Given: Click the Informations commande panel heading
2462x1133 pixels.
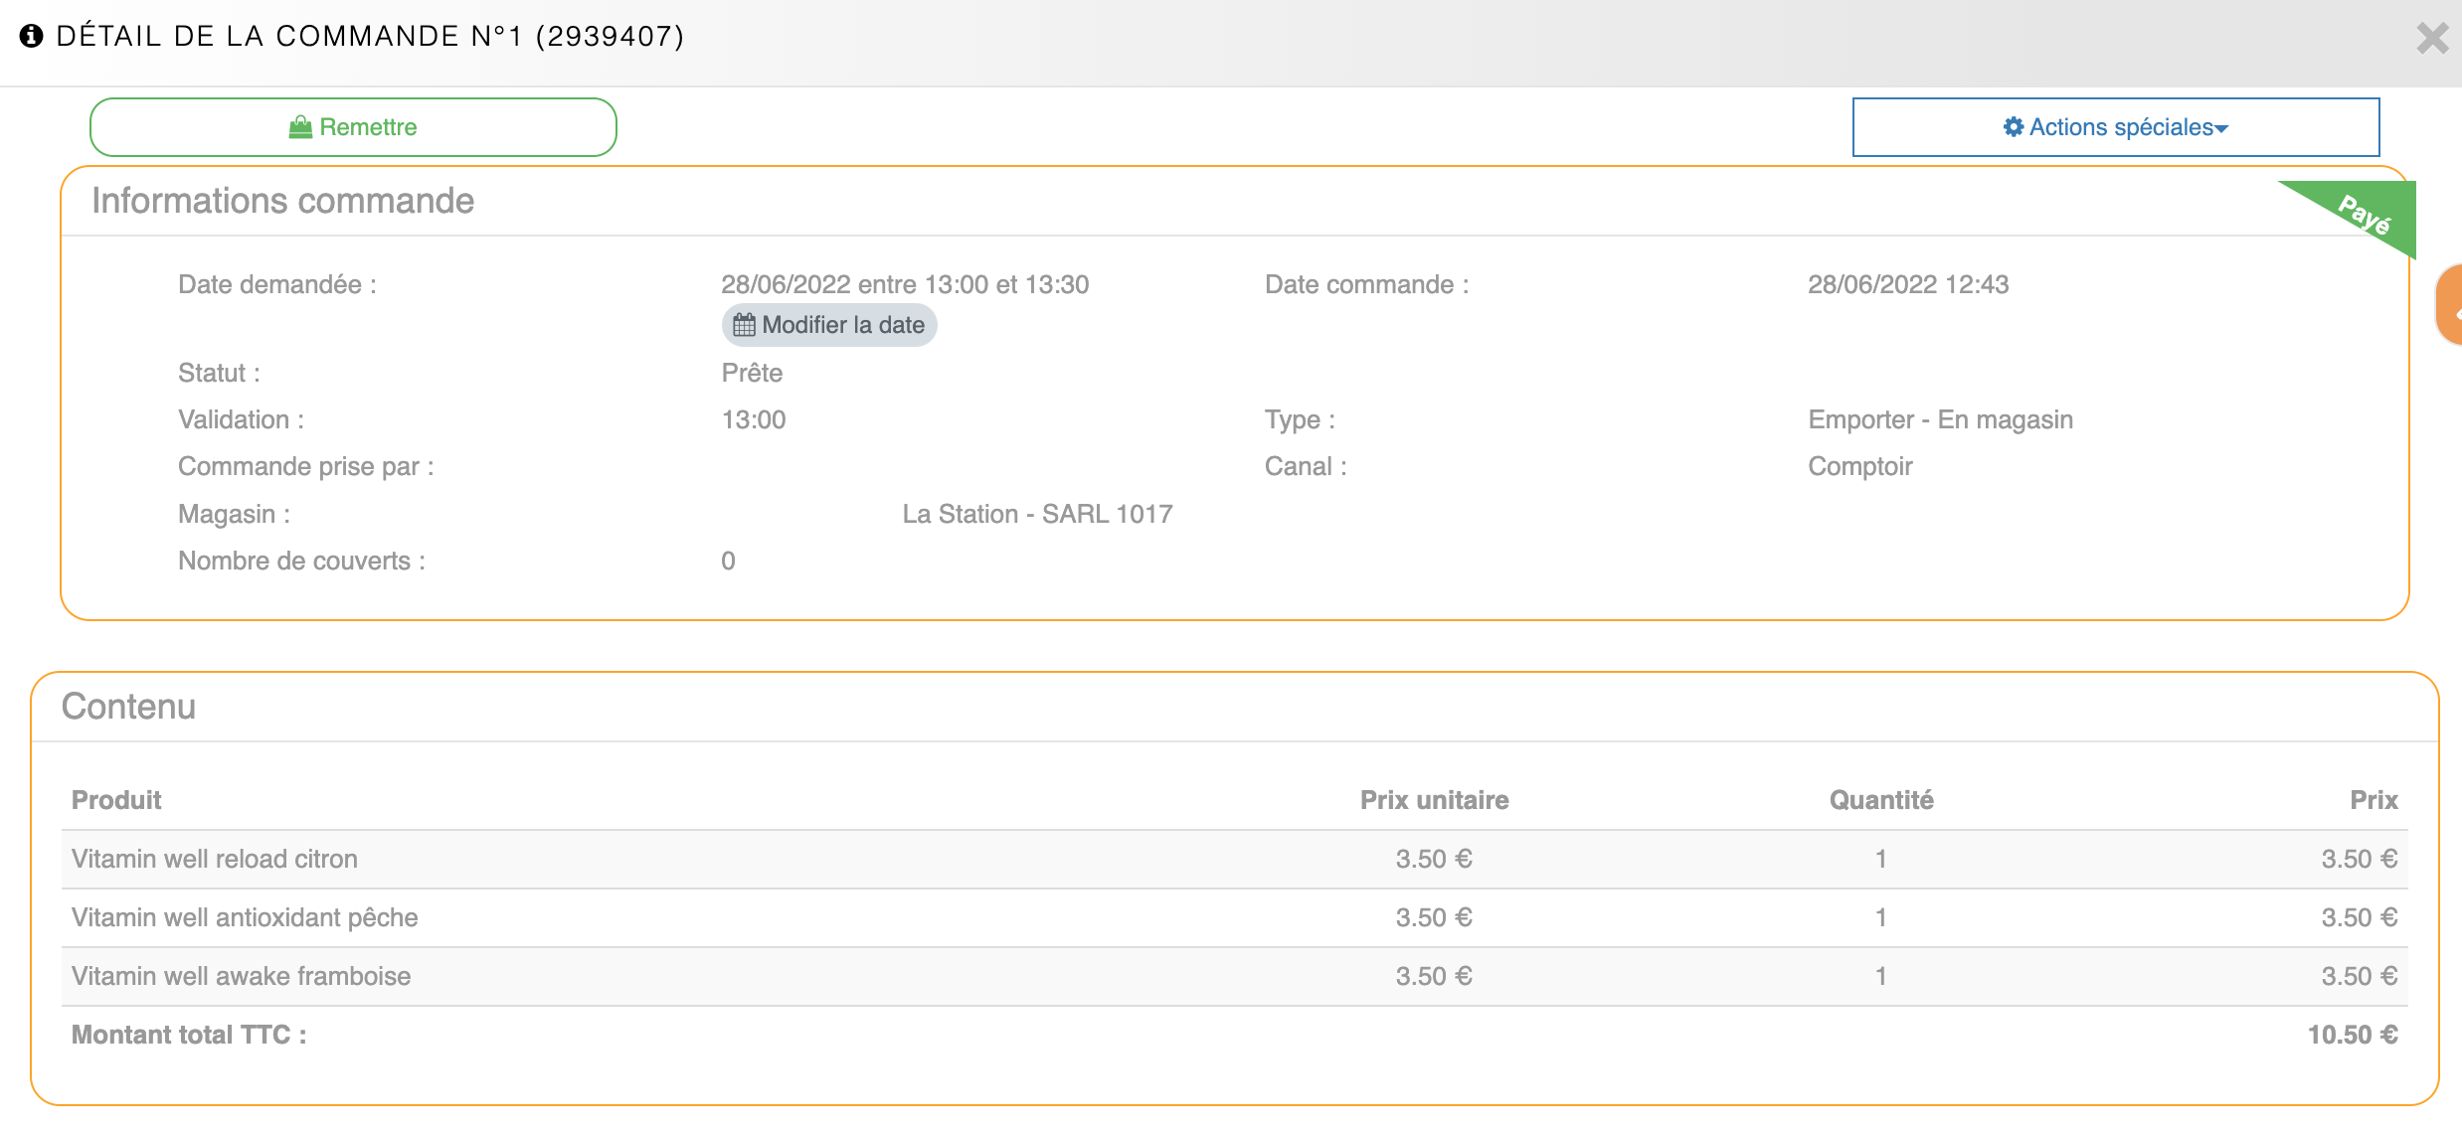Looking at the screenshot, I should (282, 201).
